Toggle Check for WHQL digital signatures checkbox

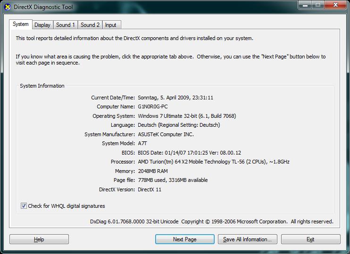pyautogui.click(x=24, y=205)
